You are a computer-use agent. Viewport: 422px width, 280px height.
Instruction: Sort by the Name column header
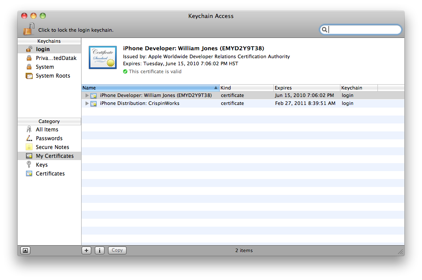click(x=150, y=88)
